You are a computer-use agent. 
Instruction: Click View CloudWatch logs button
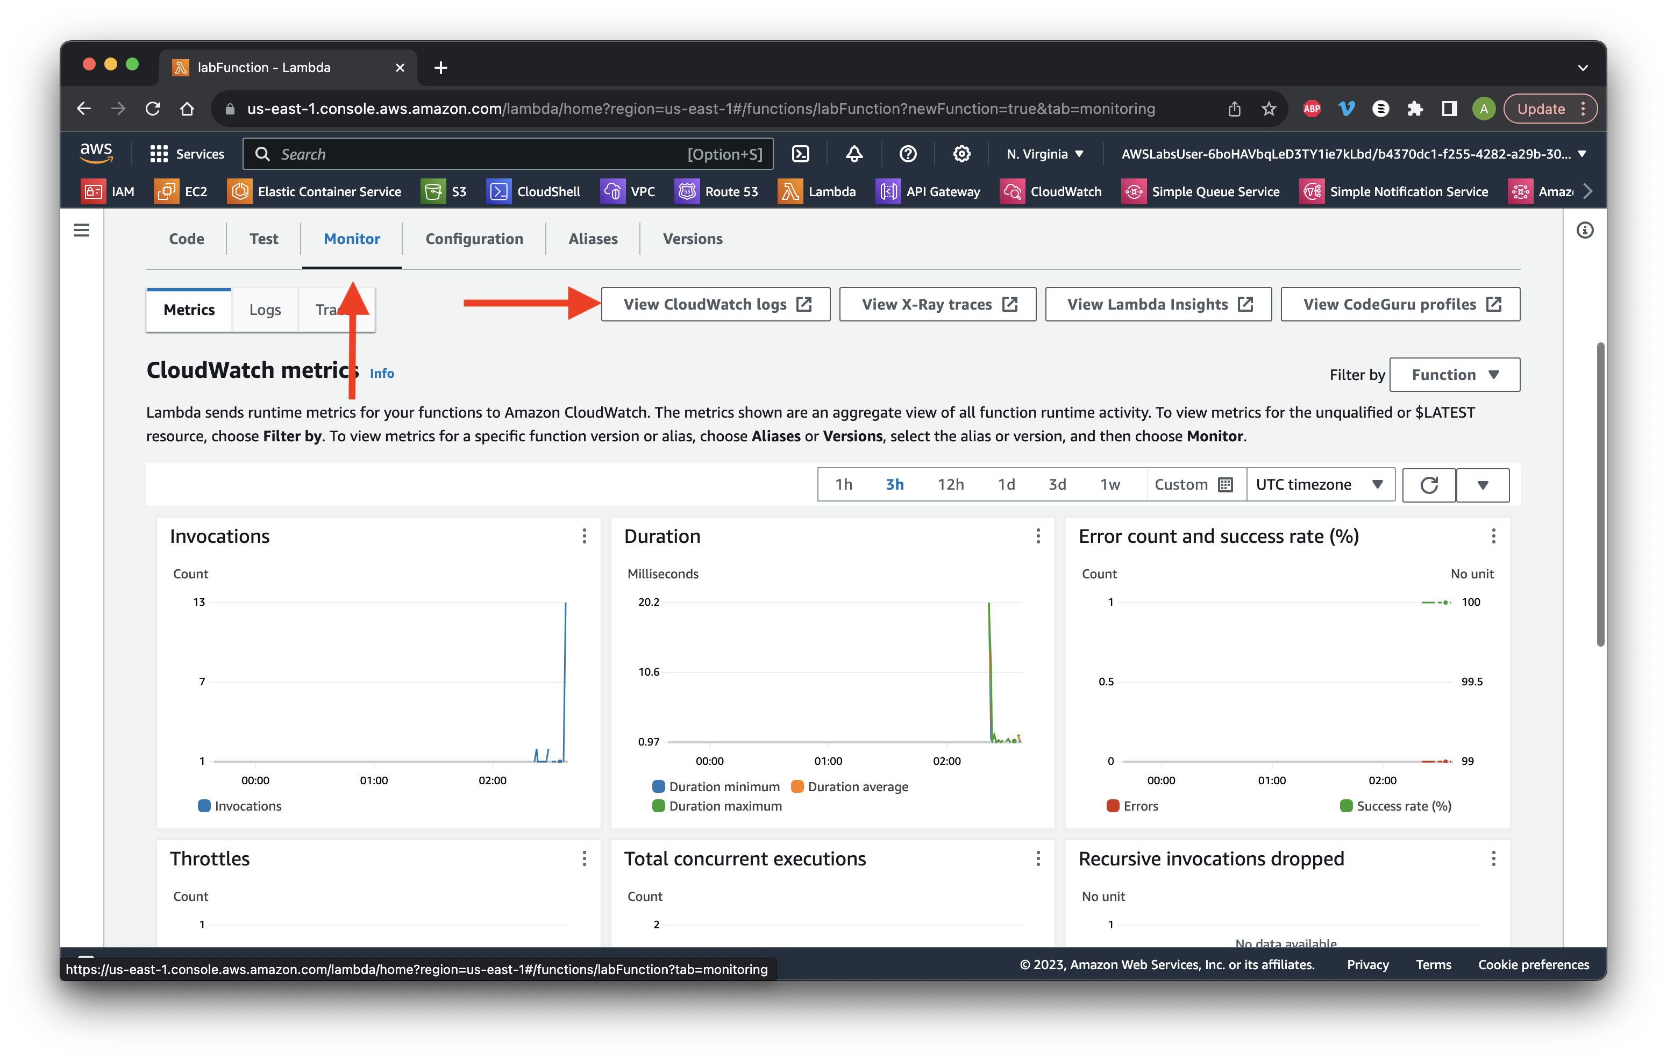pyautogui.click(x=716, y=304)
